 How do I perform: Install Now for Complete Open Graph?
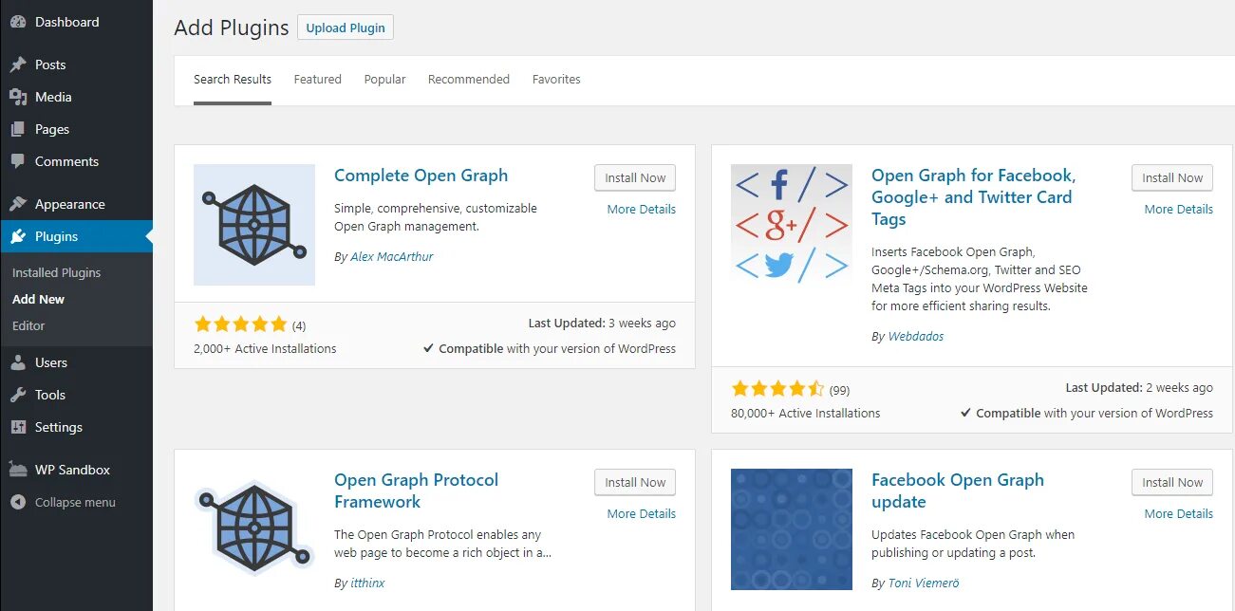pos(635,177)
